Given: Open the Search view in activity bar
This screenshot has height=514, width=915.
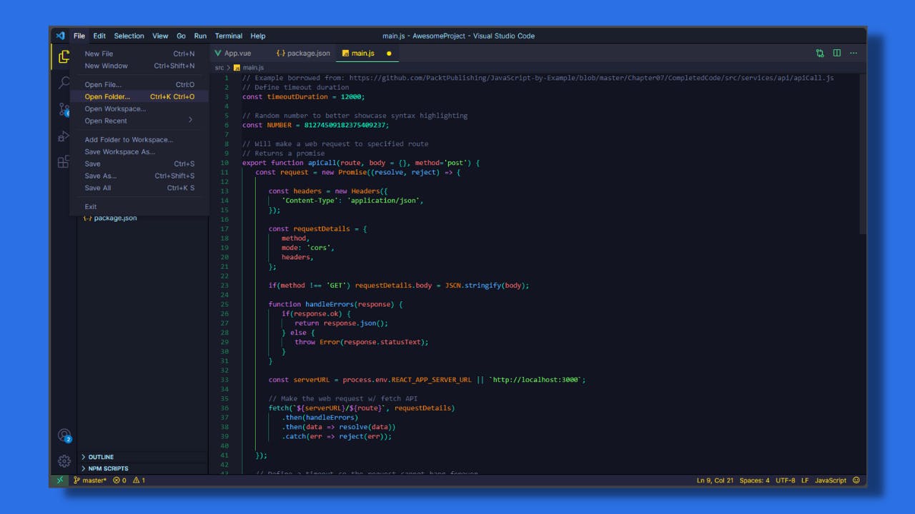Looking at the screenshot, I should click(x=64, y=83).
